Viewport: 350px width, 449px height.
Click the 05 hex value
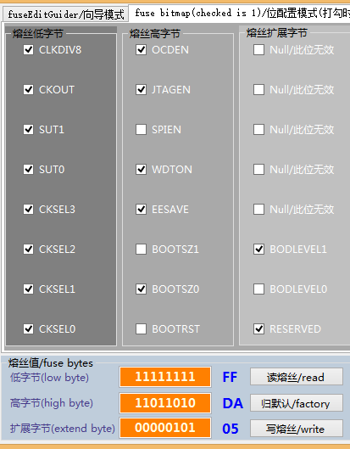coord(231,429)
